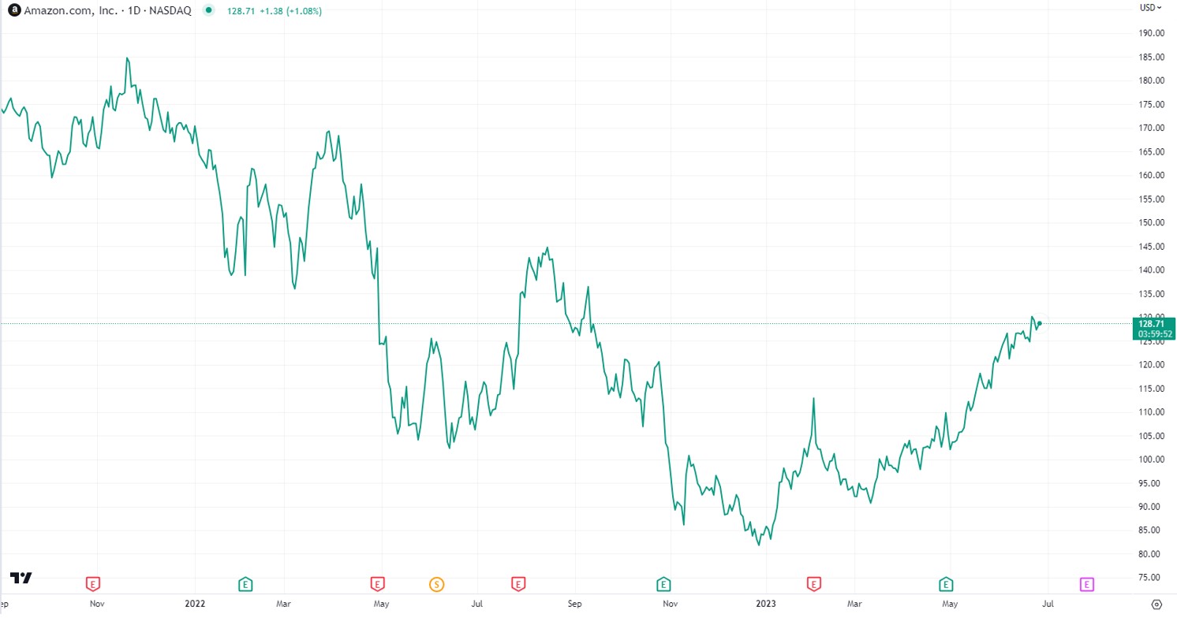Click the 128.71 +1.38 price readout

pyautogui.click(x=274, y=11)
